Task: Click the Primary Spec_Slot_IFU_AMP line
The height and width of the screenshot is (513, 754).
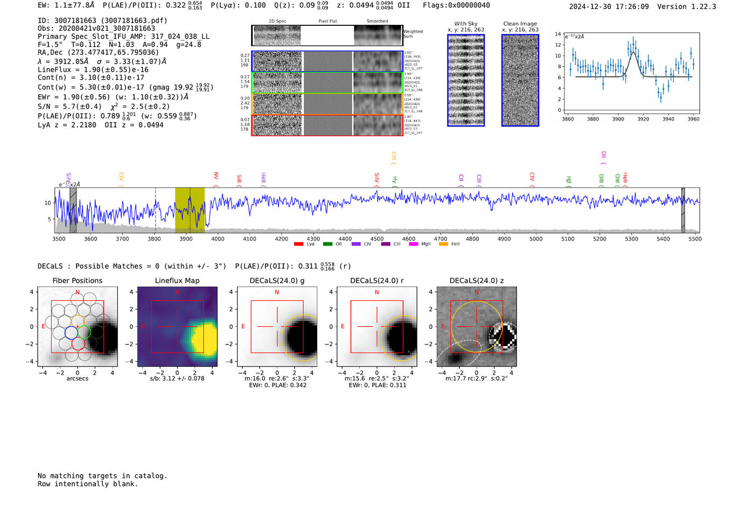Action: 123,37
